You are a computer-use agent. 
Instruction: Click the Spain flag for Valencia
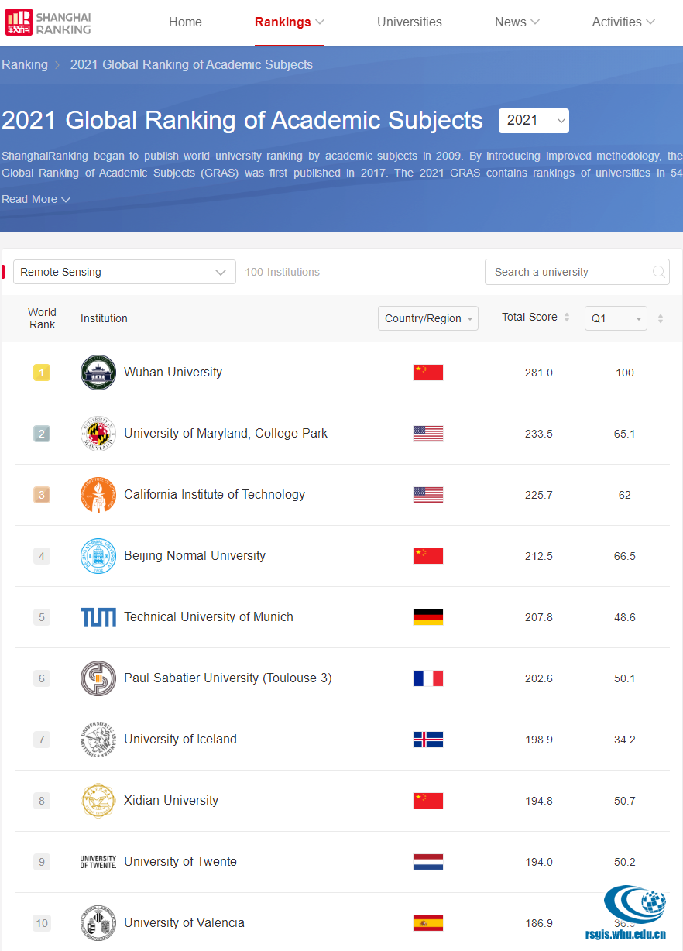(428, 923)
